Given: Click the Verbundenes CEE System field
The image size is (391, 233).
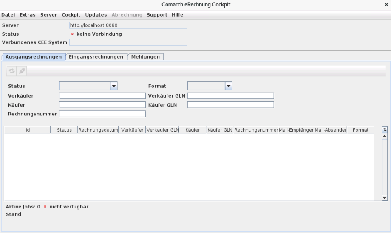Looking at the screenshot, I should coord(128,42).
